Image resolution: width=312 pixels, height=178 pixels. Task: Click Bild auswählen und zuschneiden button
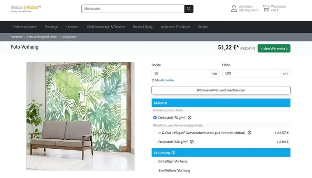click(221, 90)
